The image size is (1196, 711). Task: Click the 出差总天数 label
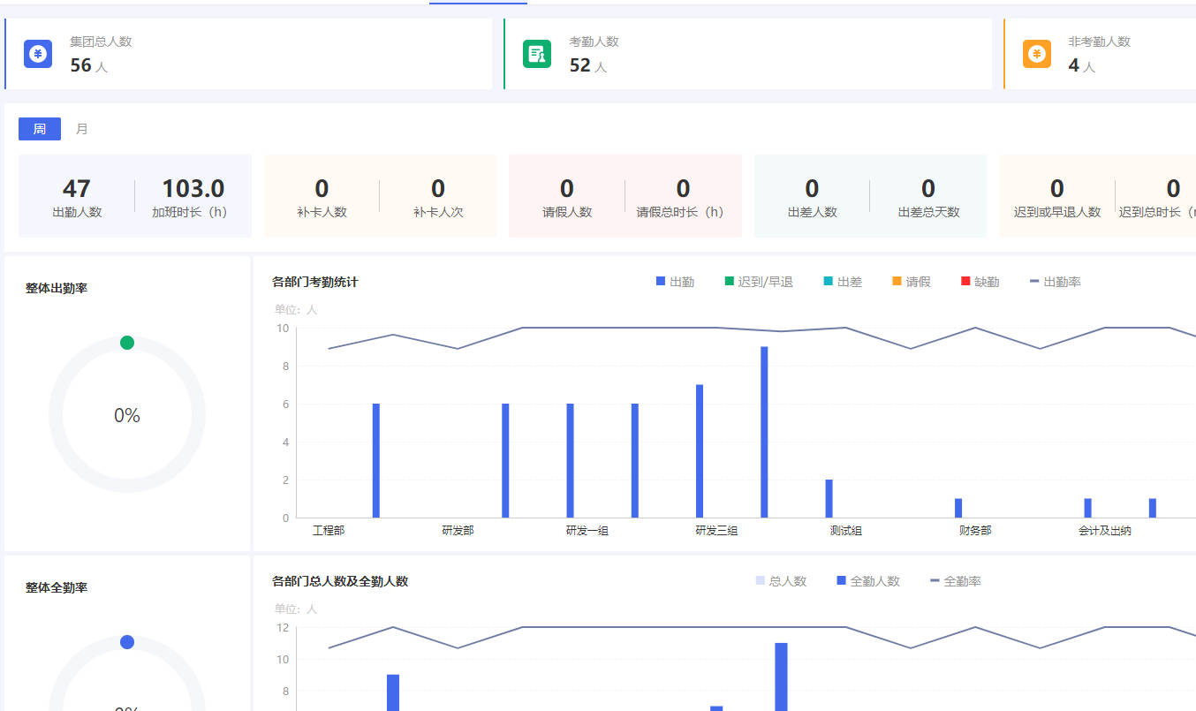(x=928, y=212)
